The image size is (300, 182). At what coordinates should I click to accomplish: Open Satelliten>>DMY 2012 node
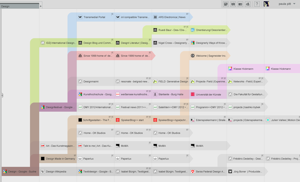click(170, 107)
